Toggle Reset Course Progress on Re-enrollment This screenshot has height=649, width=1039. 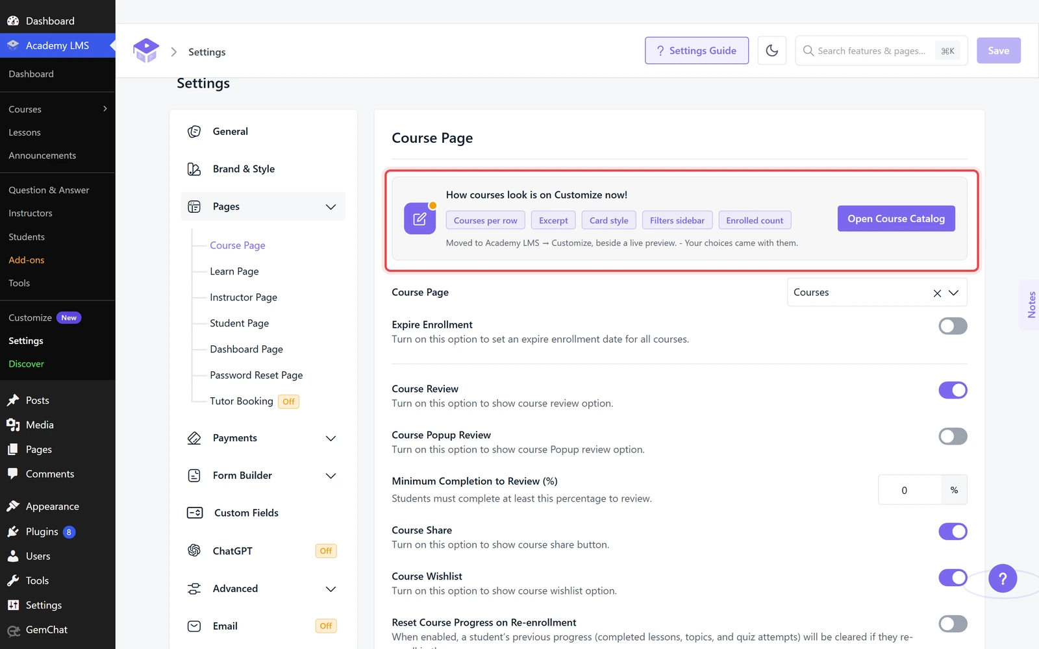[x=953, y=624]
